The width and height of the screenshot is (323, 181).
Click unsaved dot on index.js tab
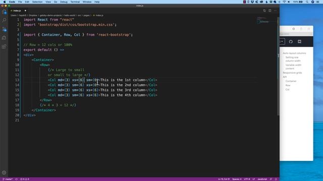(25, 11)
